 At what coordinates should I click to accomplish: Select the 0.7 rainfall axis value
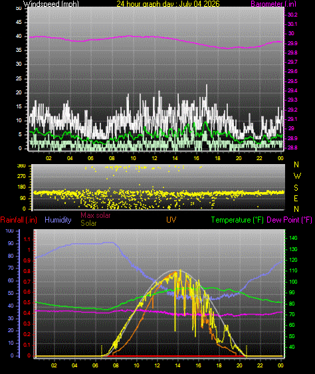tap(27, 282)
